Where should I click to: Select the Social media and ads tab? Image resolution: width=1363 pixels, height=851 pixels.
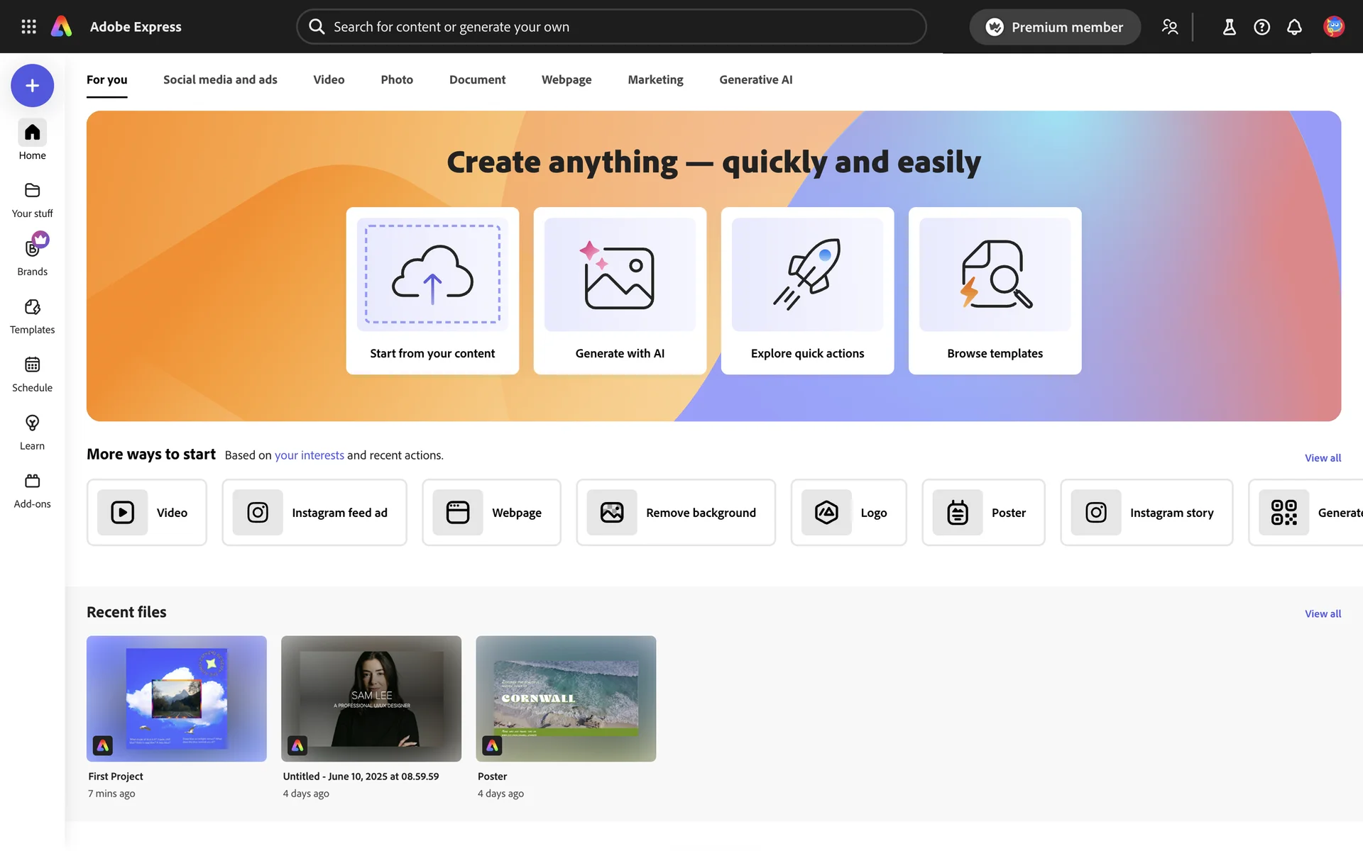coord(220,79)
